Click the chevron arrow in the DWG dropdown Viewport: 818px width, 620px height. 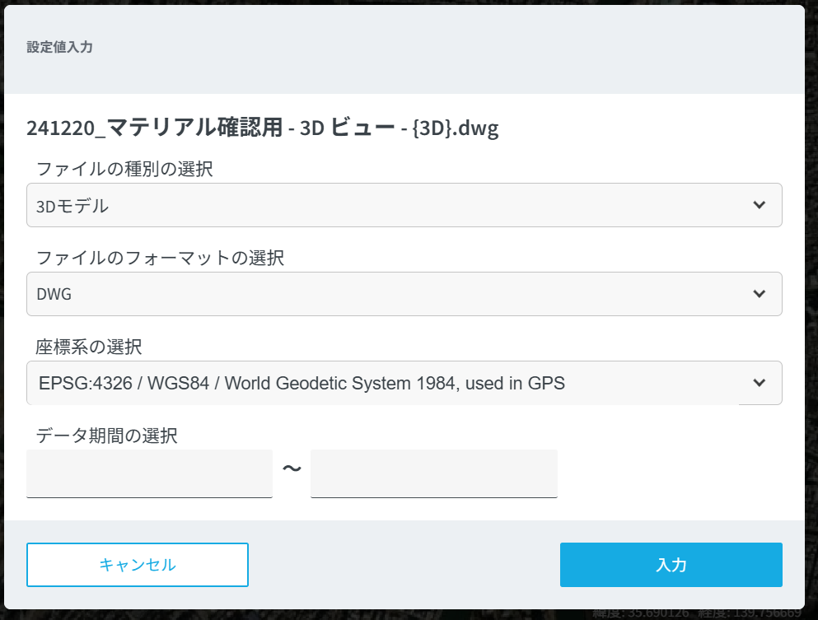759,294
